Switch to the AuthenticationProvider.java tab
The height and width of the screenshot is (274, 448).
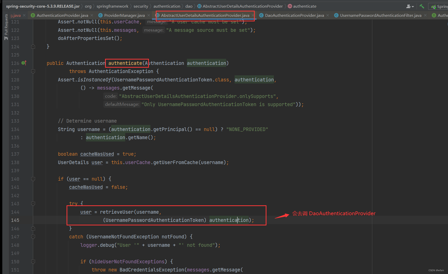(x=62, y=15)
